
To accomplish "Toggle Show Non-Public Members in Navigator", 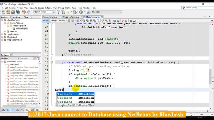I will point(18,110).
